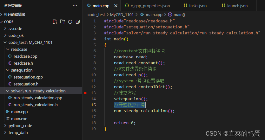Click the 资源管理器 panel title

(x=13, y=6)
